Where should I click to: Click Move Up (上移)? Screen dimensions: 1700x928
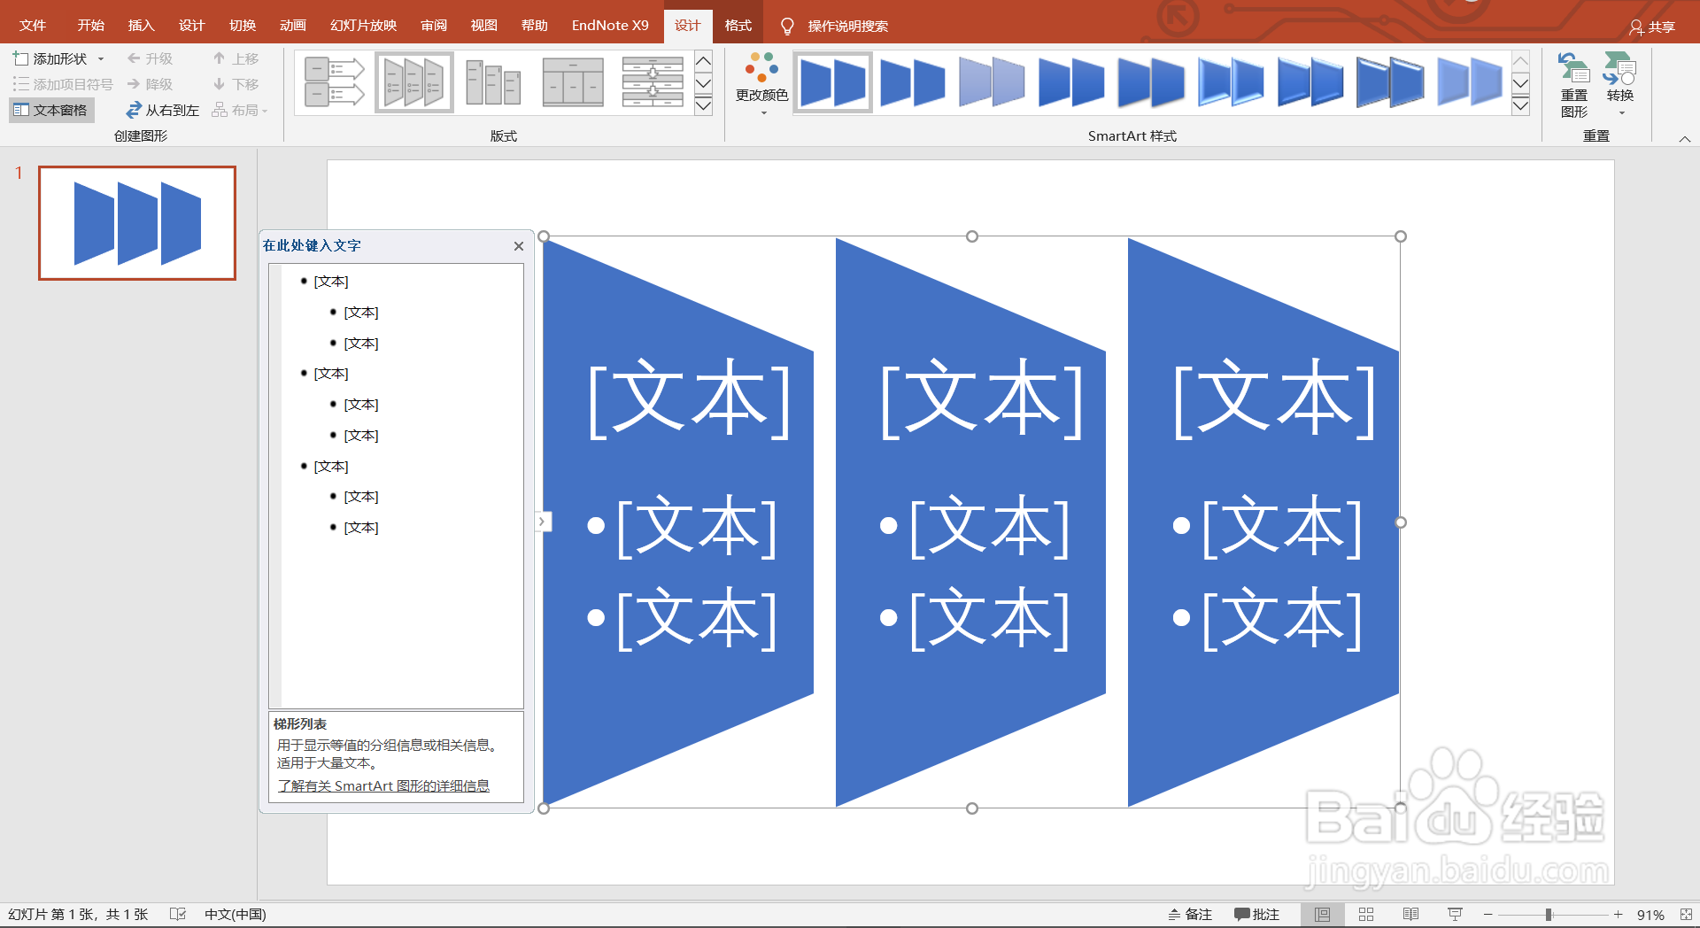pos(236,58)
